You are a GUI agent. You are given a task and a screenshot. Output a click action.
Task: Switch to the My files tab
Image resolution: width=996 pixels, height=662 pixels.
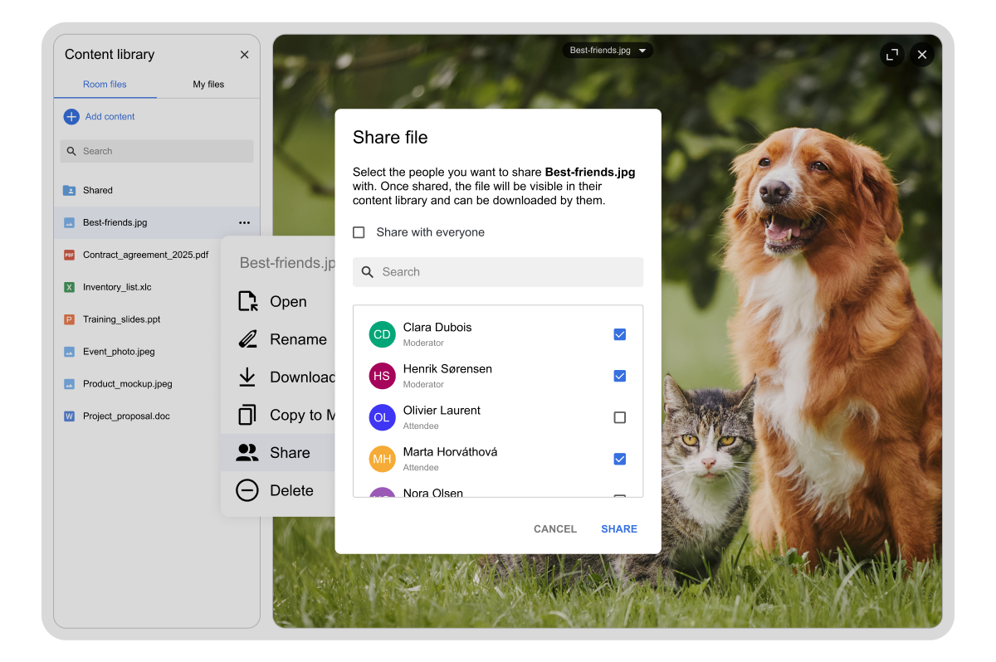click(208, 85)
